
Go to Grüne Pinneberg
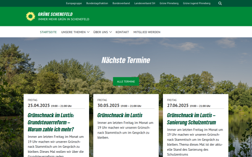(x=169, y=3)
